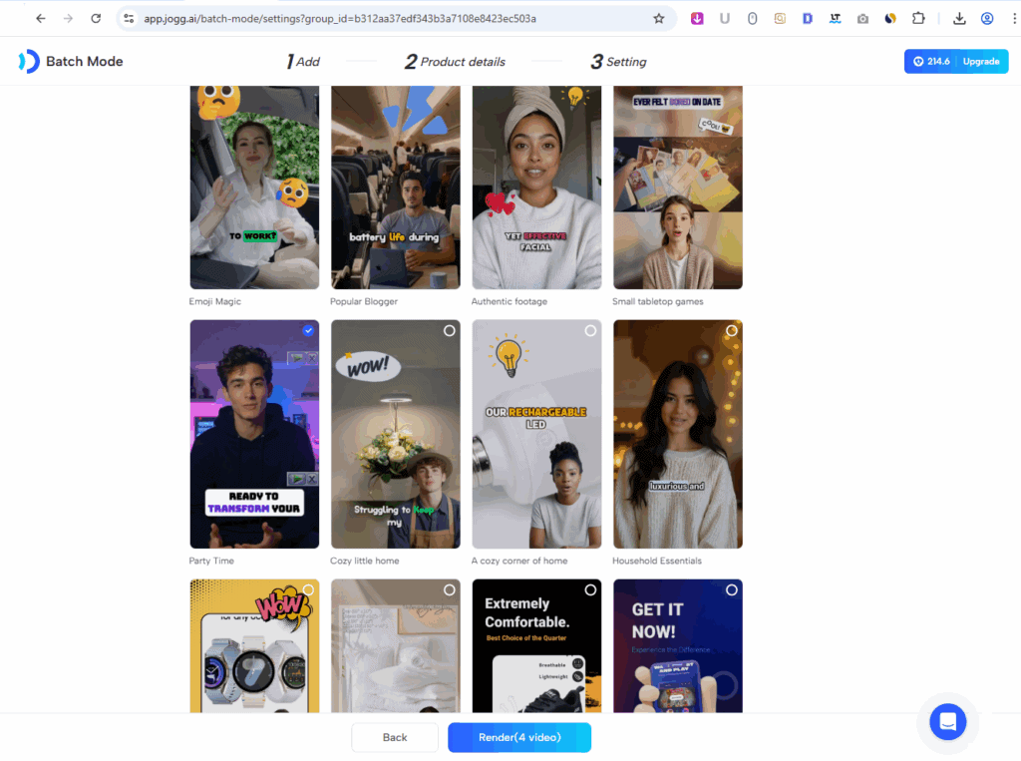The height and width of the screenshot is (761, 1021).
Task: Click the camera extension icon
Action: [x=862, y=18]
